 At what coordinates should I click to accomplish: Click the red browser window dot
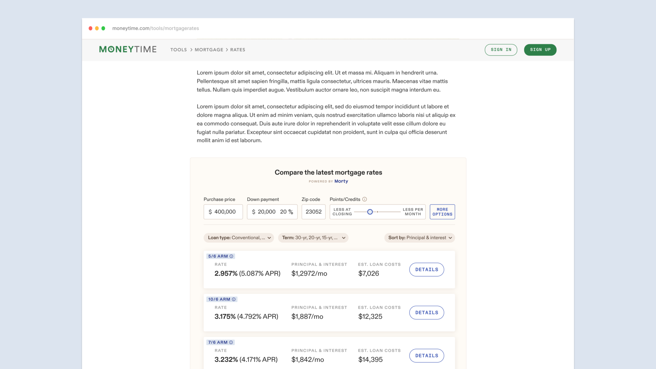click(x=90, y=28)
